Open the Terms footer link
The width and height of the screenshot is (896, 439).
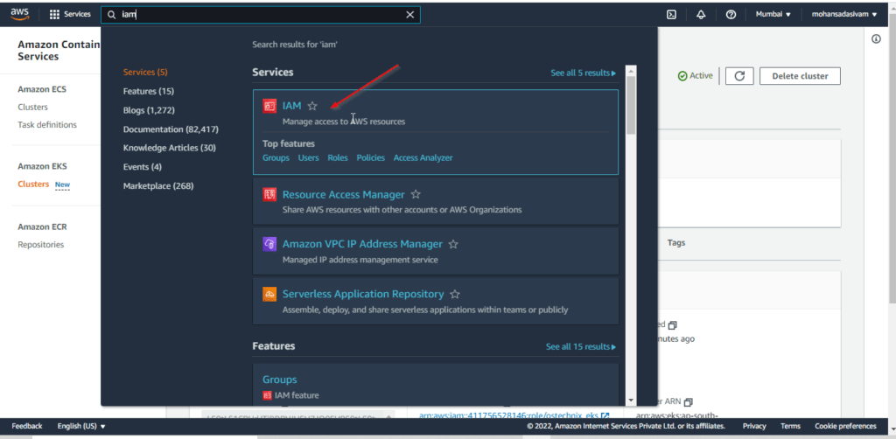pyautogui.click(x=790, y=426)
